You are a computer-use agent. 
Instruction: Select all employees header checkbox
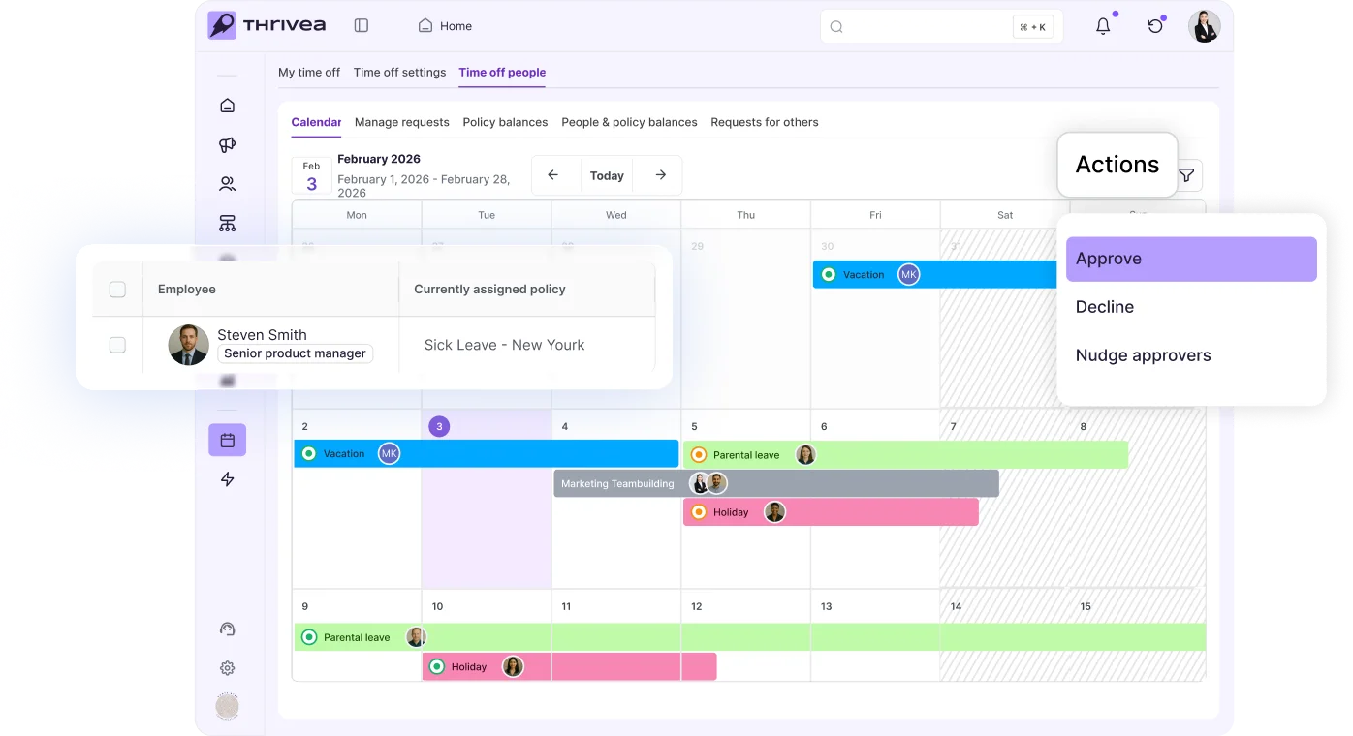(x=117, y=290)
